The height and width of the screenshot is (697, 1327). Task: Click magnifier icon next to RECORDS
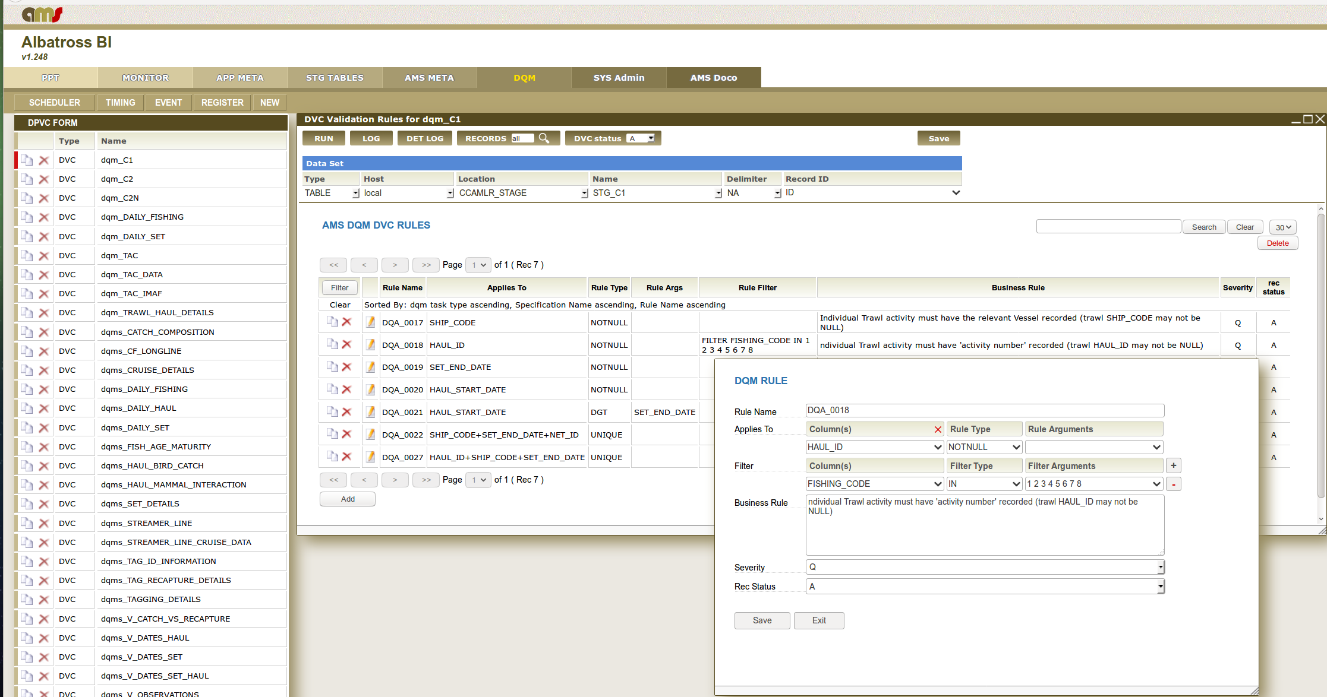point(544,138)
